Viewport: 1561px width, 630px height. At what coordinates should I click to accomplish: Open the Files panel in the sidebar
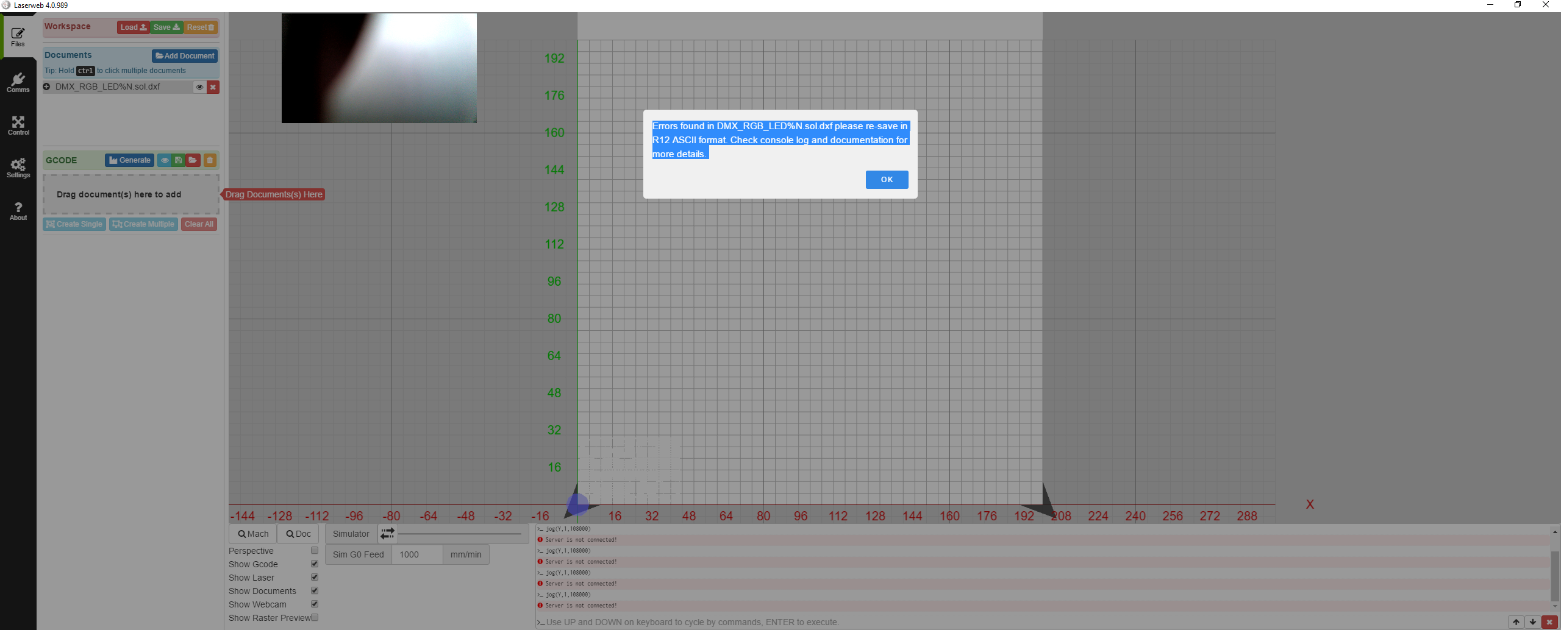pos(18,35)
